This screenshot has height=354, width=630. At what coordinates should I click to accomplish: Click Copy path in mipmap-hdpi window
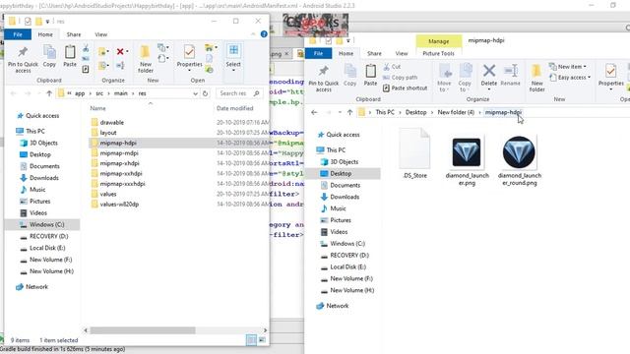[401, 78]
